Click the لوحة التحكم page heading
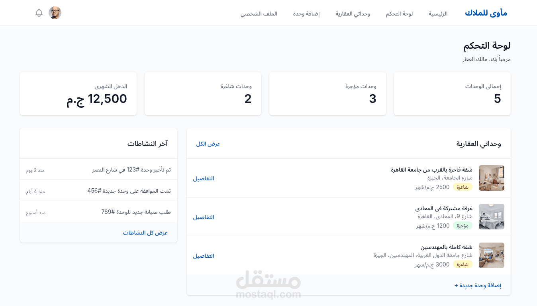Viewport: 537px width, 306px height. point(487,46)
